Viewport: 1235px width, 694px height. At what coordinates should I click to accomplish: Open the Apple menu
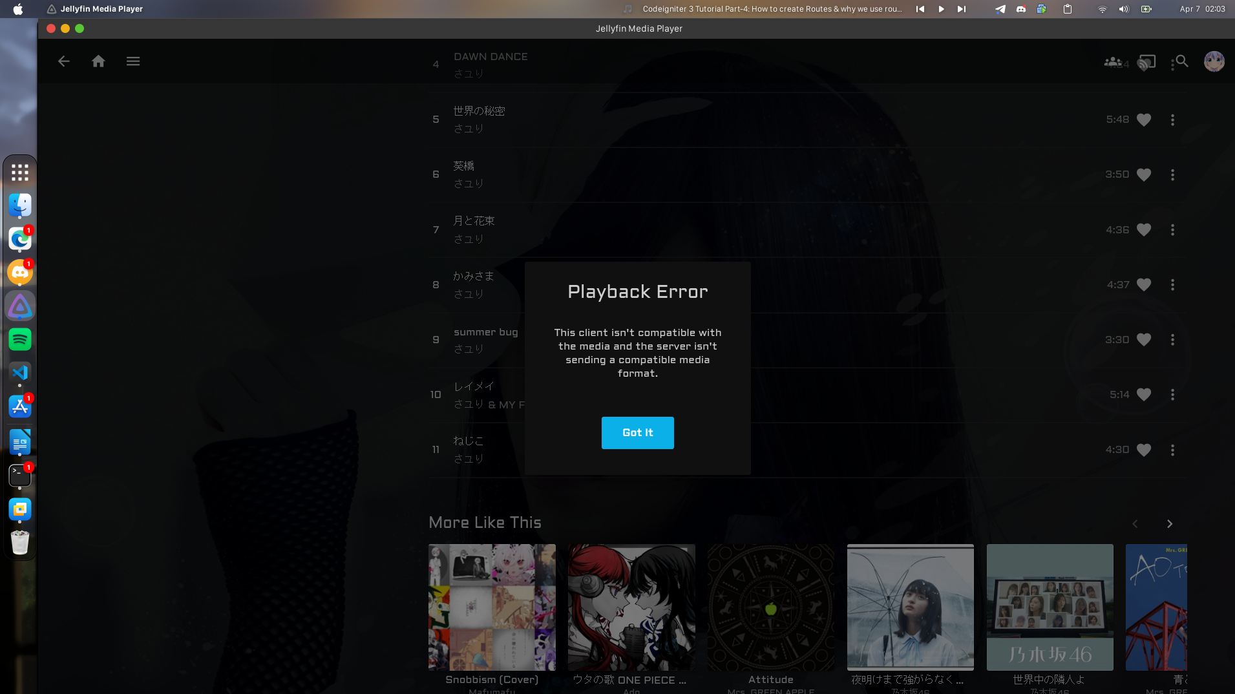(18, 8)
